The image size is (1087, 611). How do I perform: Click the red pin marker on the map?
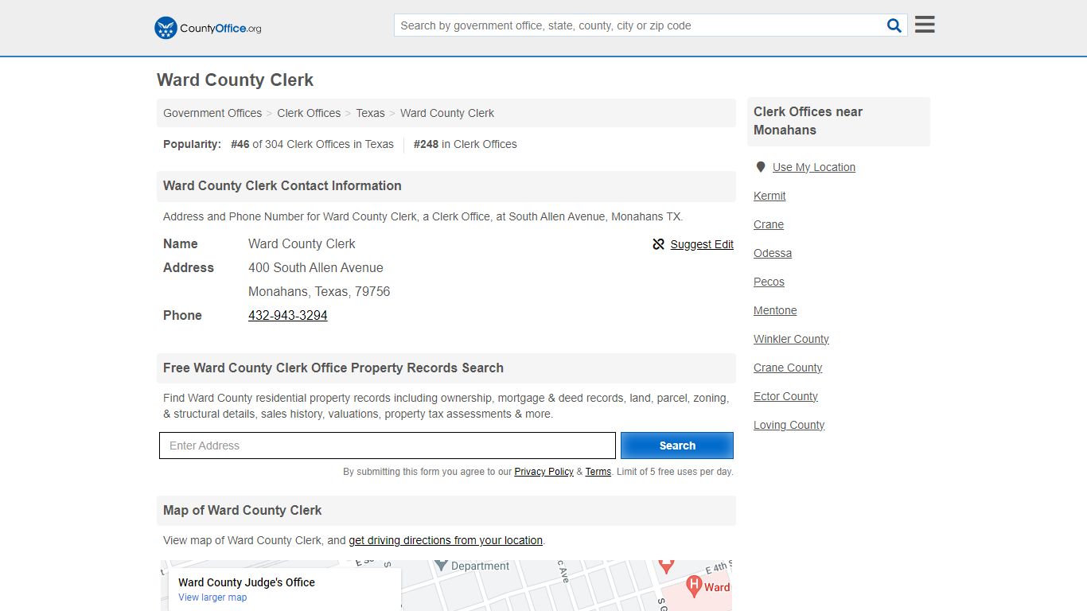tap(667, 566)
